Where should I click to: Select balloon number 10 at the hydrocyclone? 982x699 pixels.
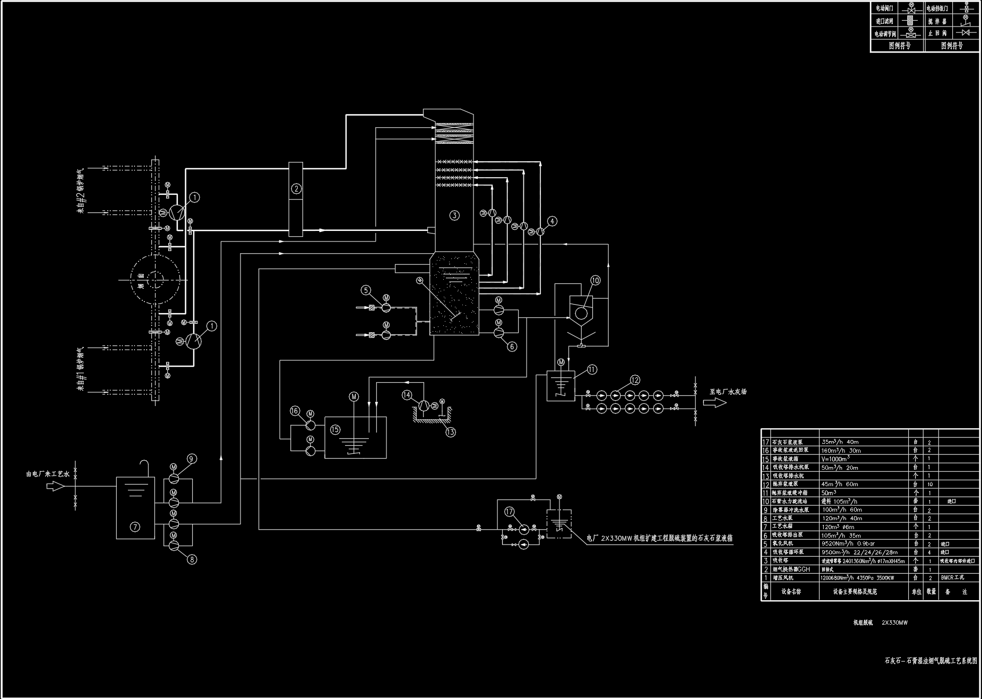pyautogui.click(x=595, y=280)
